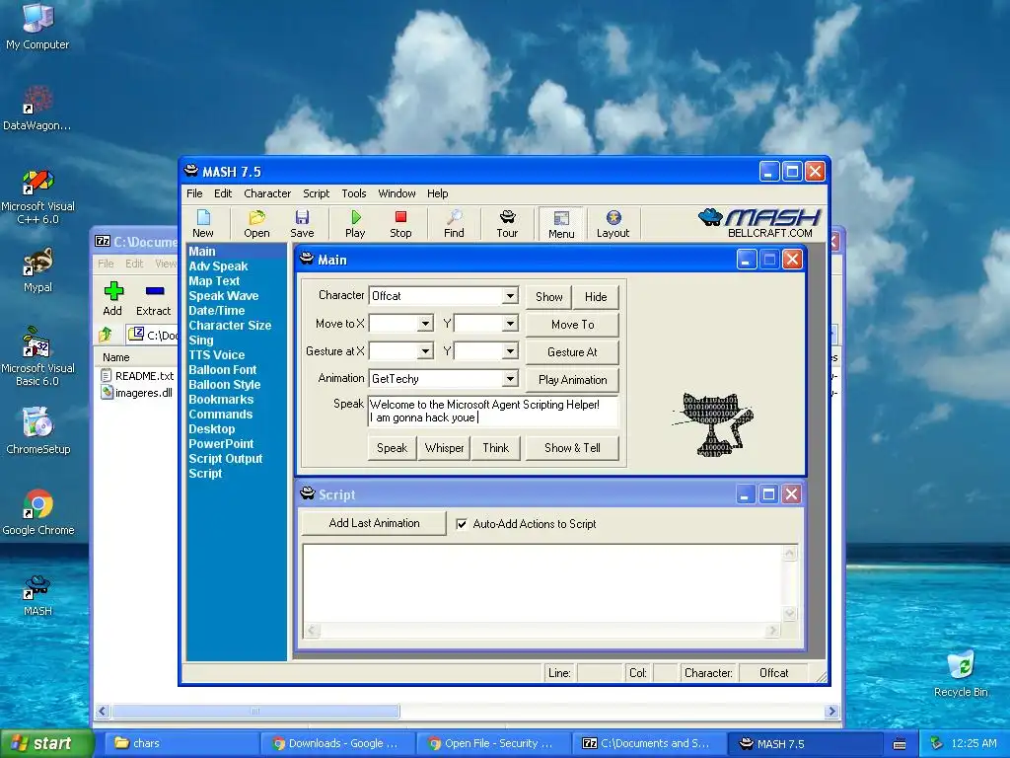Expand the Gesture at X dropdown
1010x758 pixels.
tap(425, 351)
